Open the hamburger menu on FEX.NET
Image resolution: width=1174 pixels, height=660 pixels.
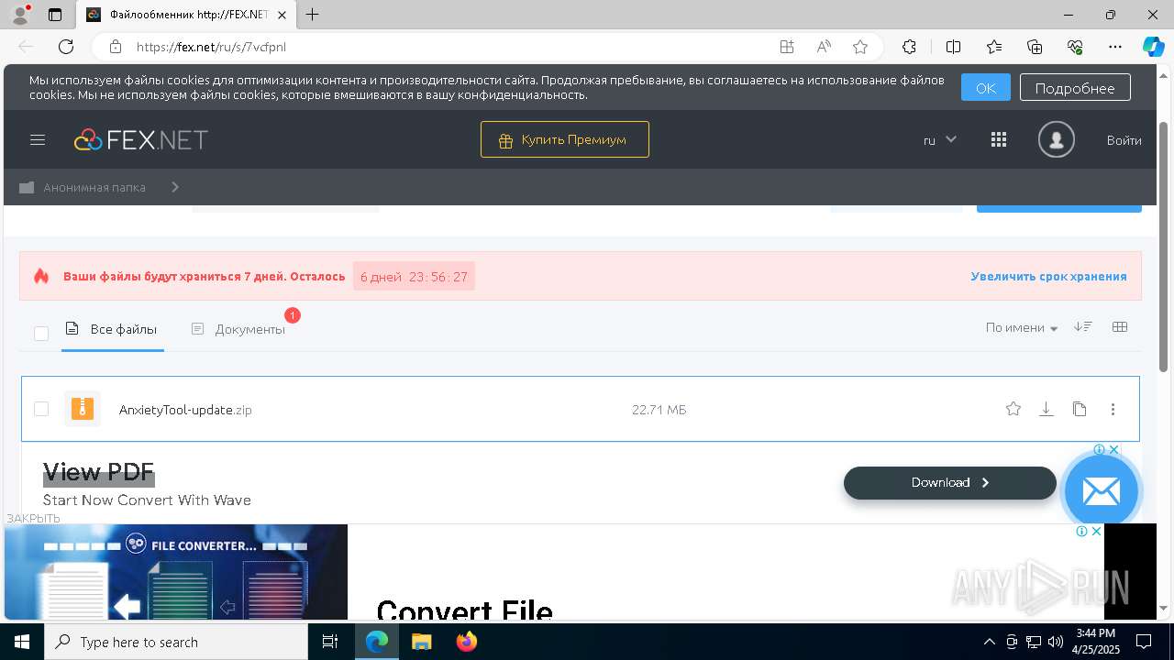point(38,140)
